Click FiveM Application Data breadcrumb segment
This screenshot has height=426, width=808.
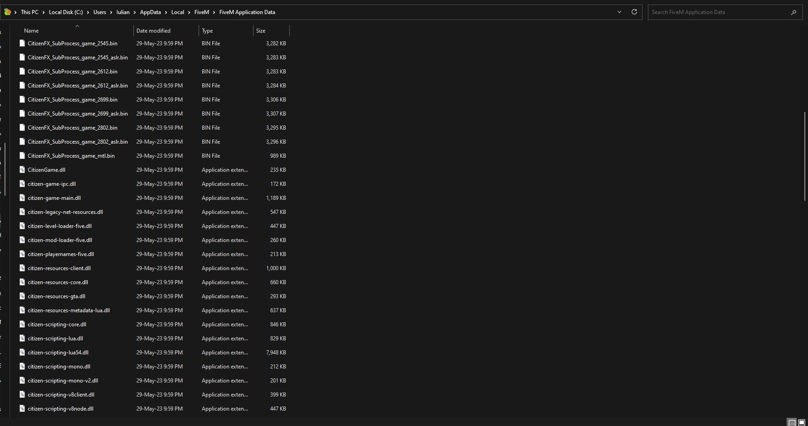(247, 12)
